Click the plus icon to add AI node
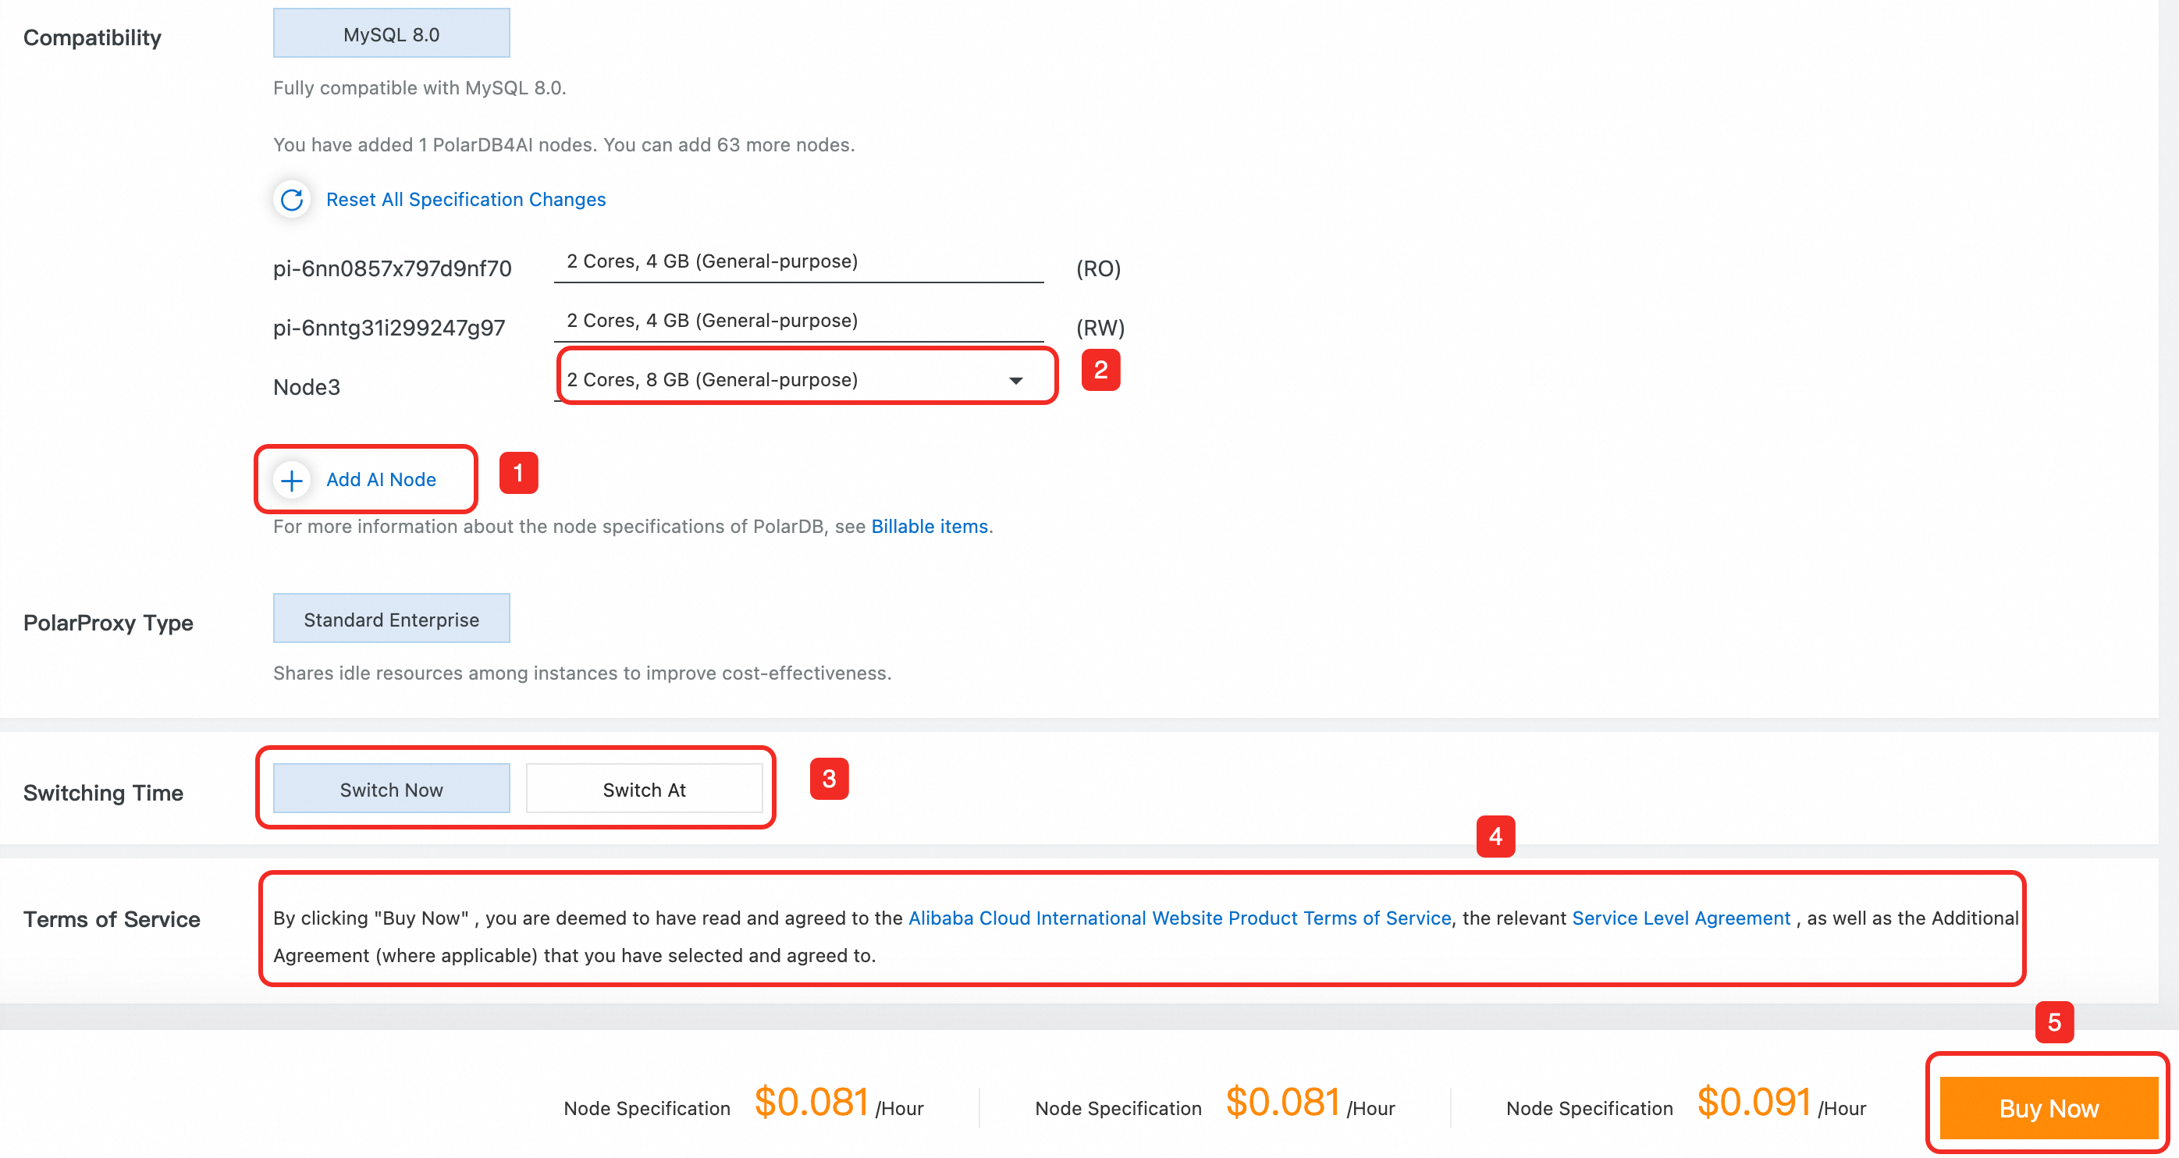This screenshot has width=2179, height=1158. 292,481
